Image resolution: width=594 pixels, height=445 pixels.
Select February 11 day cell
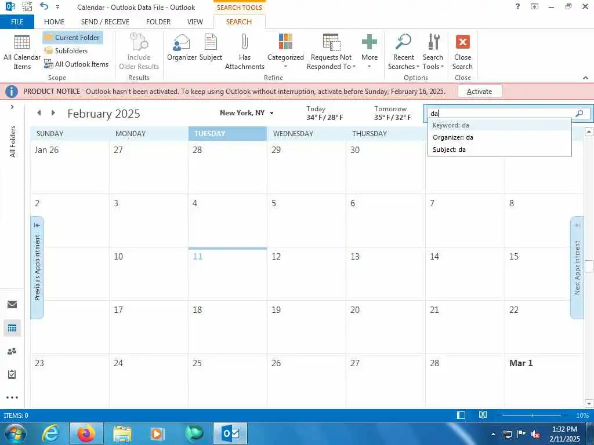(x=227, y=273)
